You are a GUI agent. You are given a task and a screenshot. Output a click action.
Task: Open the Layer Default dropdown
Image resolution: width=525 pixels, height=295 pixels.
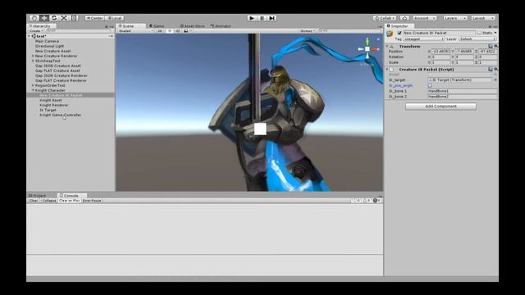coord(477,39)
